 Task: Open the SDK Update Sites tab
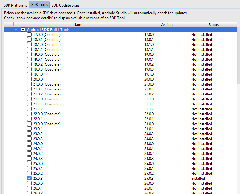point(66,5)
